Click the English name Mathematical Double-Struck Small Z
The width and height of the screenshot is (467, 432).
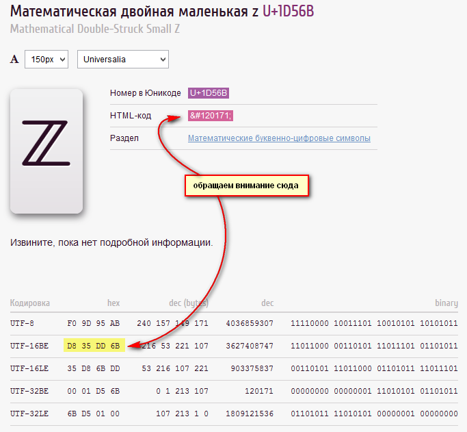(95, 29)
